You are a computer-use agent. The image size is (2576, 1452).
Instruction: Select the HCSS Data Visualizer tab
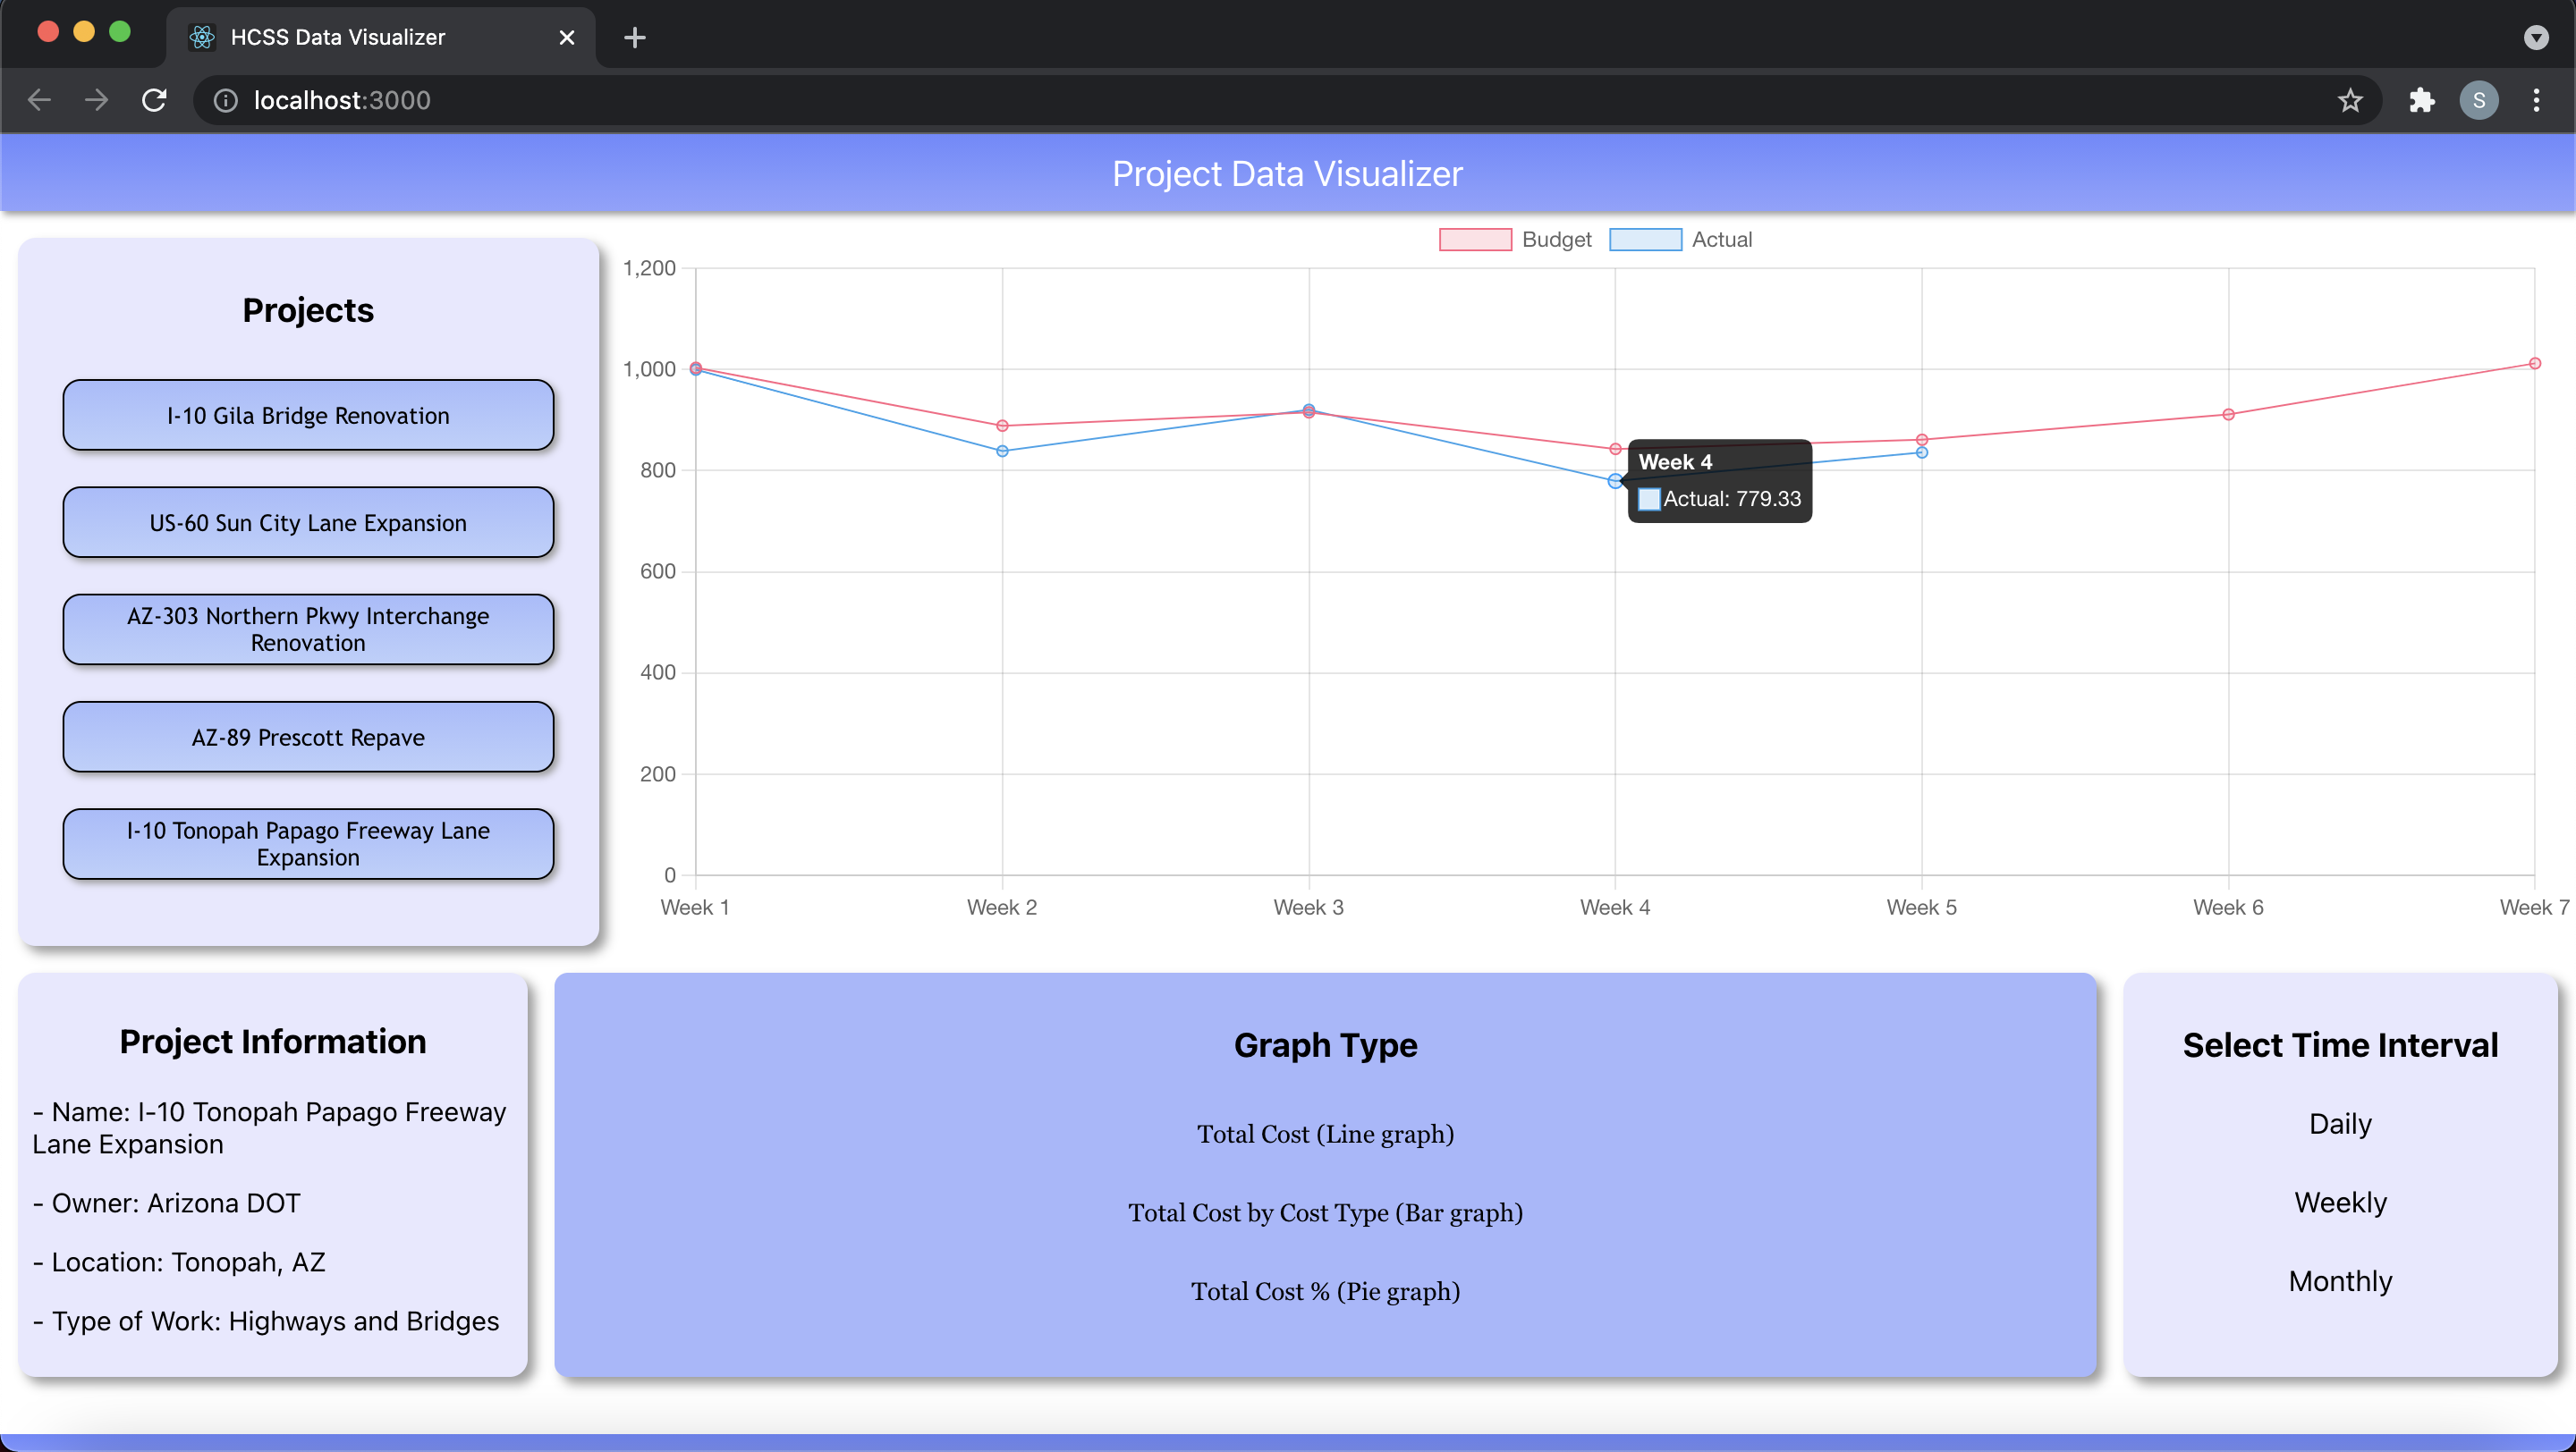pyautogui.click(x=338, y=38)
